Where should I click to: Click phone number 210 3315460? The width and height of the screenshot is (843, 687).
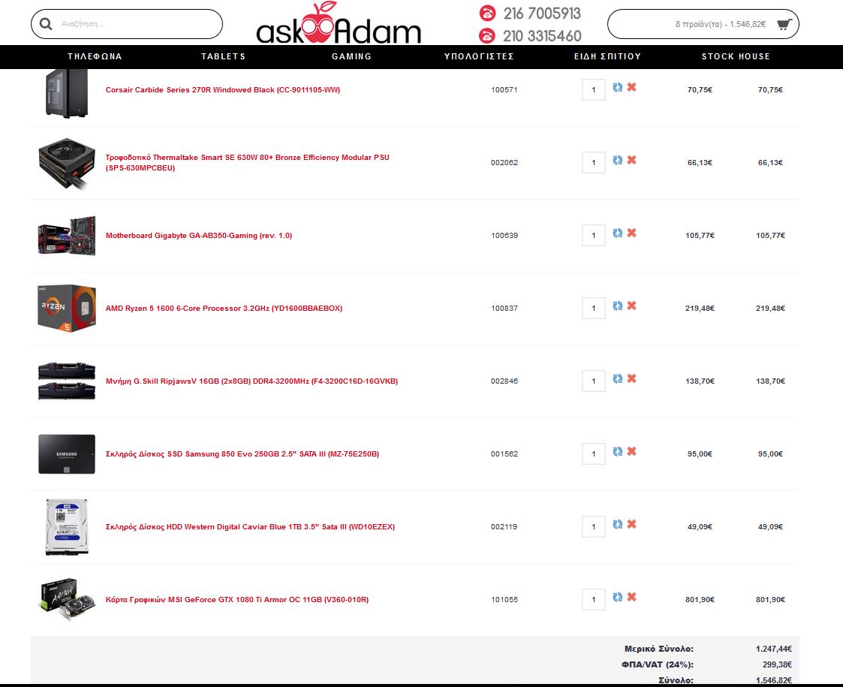(542, 36)
